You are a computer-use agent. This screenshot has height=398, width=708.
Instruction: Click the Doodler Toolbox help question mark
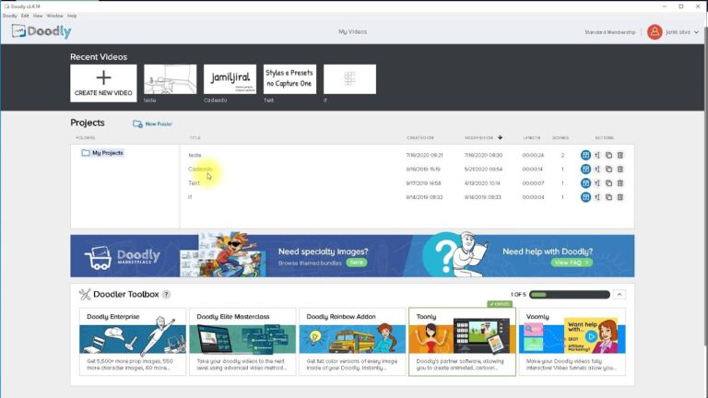(166, 294)
